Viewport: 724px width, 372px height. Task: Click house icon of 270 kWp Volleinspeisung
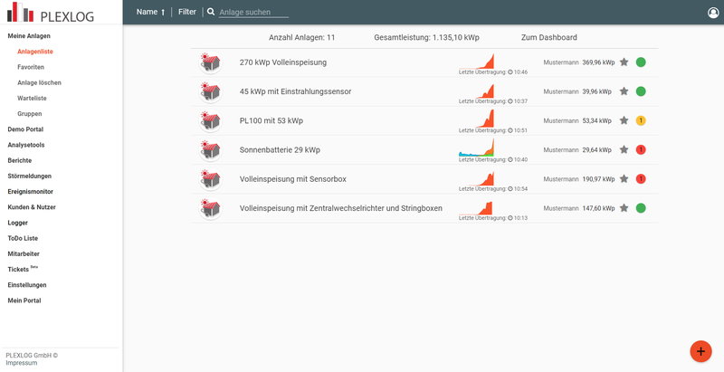[211, 62]
